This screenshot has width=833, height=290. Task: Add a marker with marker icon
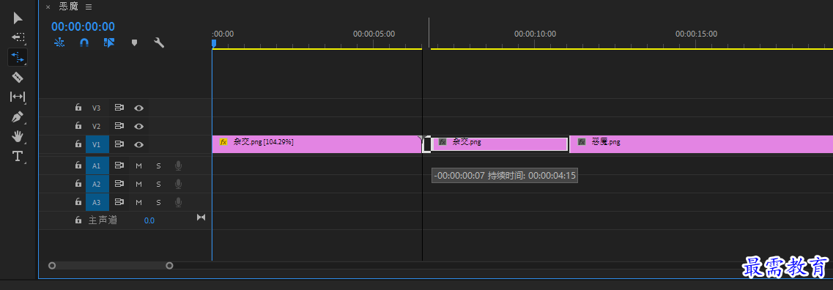pos(134,42)
